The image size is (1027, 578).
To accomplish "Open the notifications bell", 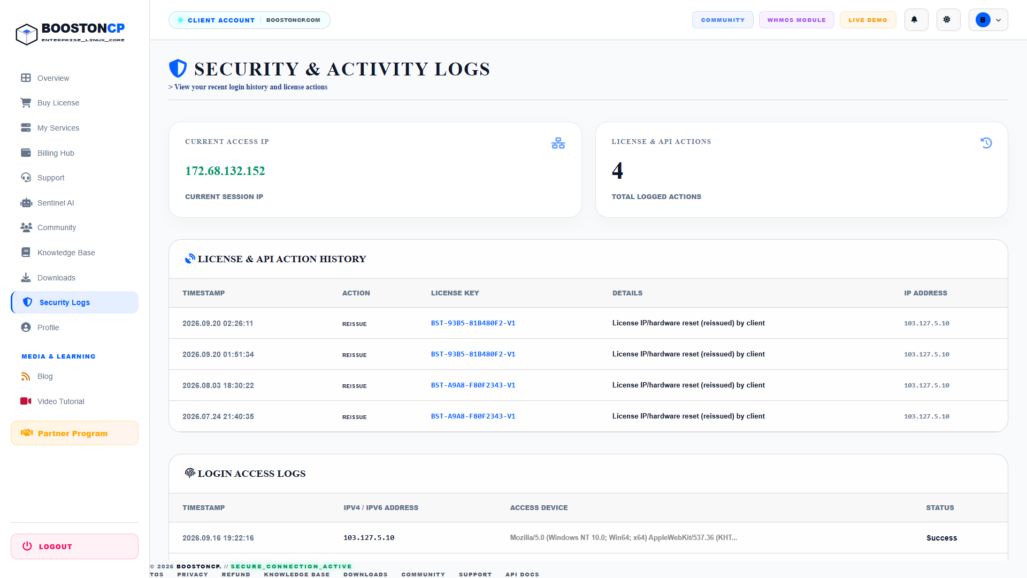I will coord(916,20).
